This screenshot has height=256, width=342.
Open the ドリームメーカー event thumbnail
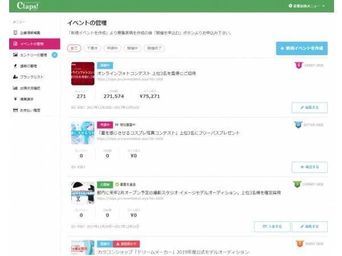click(83, 247)
